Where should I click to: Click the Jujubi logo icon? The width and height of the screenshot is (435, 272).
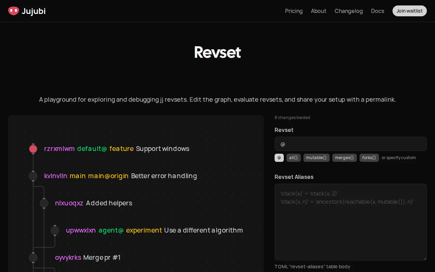pos(14,11)
